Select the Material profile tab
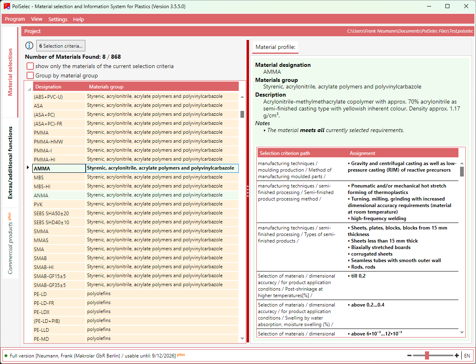 click(275, 47)
